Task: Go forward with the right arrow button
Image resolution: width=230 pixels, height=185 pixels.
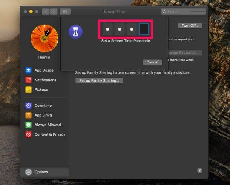Action: (x=54, y=11)
